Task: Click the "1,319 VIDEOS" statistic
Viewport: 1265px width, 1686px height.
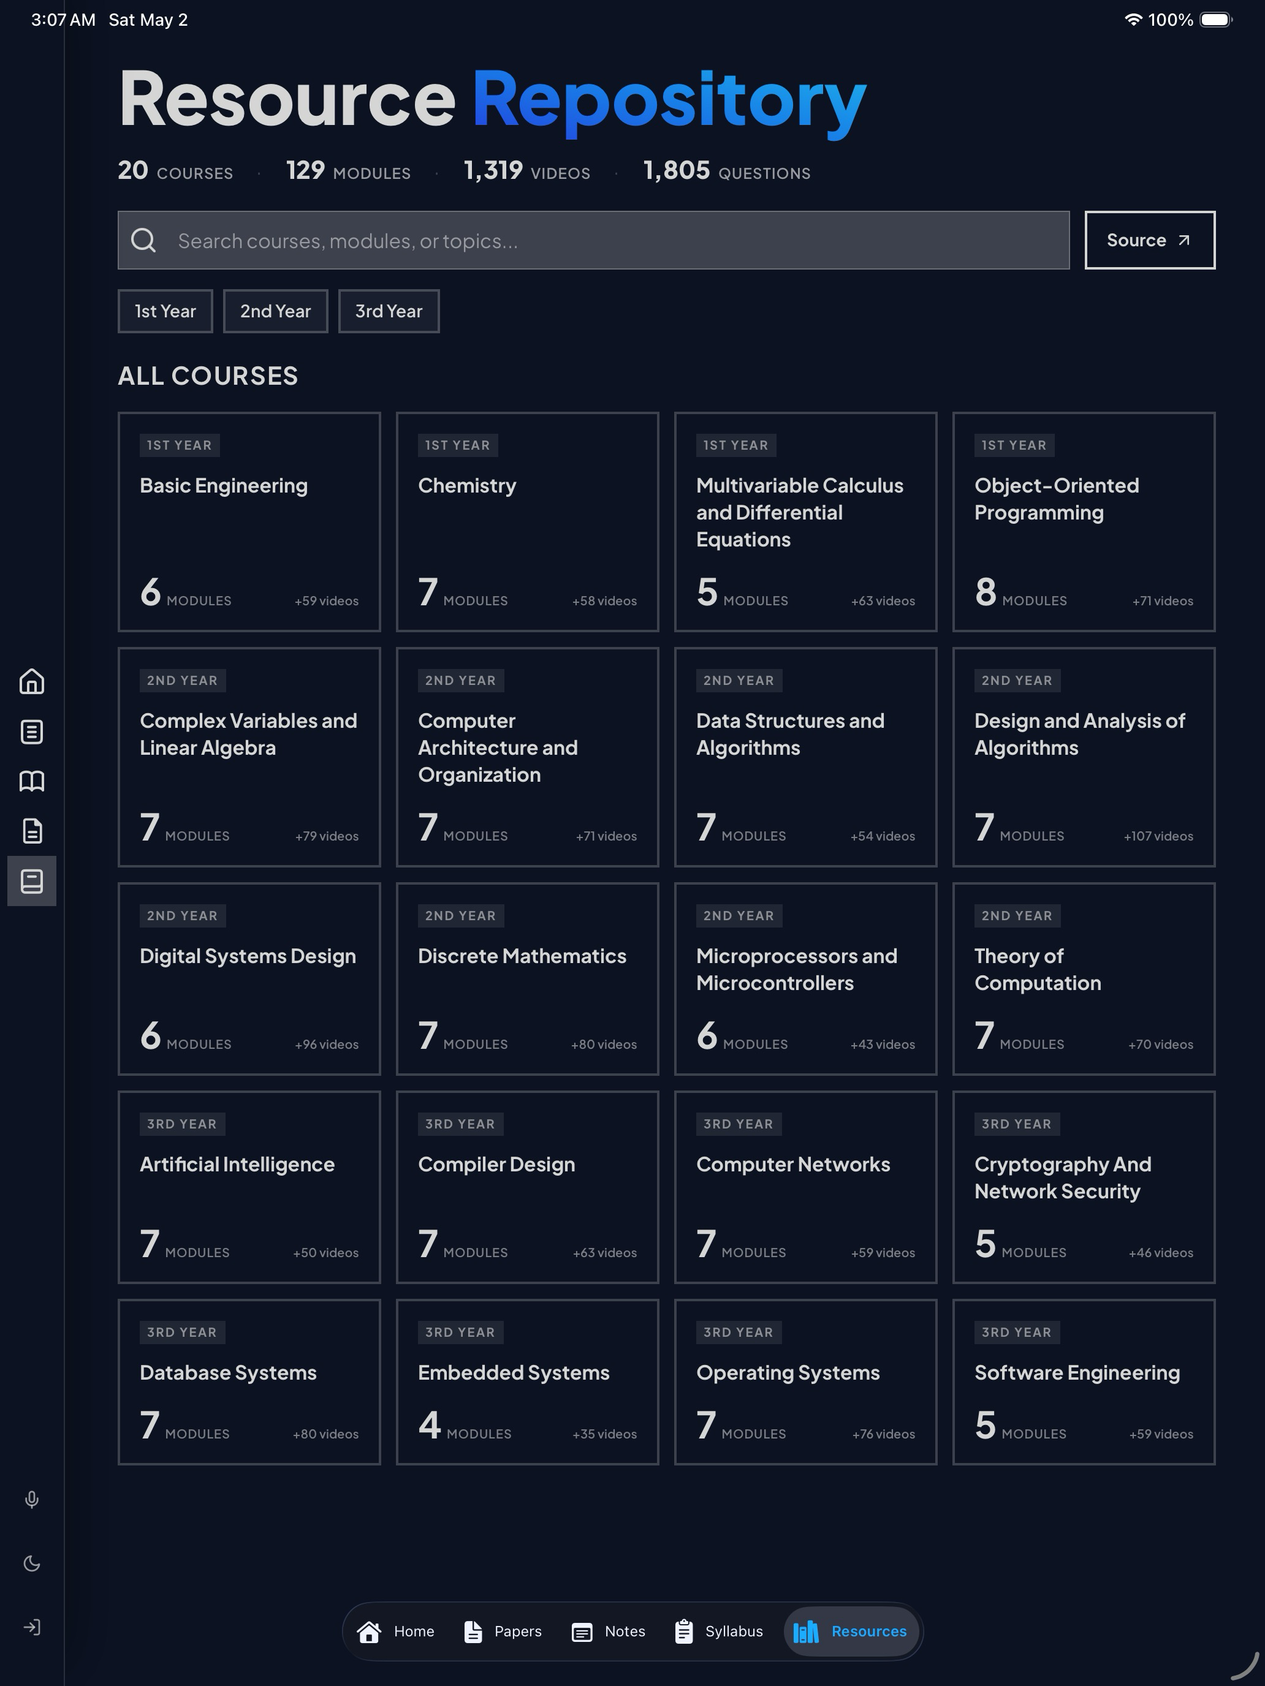Action: [x=527, y=170]
